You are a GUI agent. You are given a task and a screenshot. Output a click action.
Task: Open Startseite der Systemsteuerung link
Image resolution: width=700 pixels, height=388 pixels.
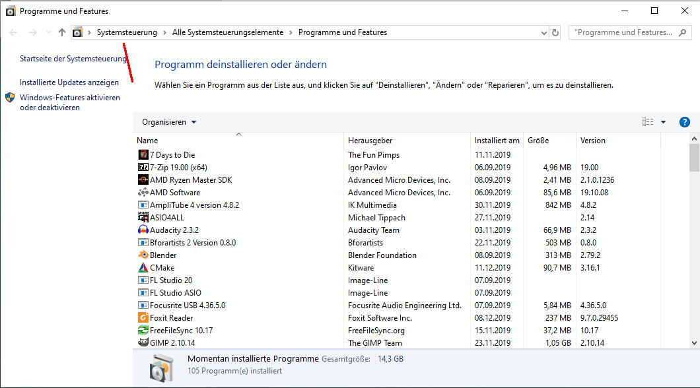coord(73,59)
